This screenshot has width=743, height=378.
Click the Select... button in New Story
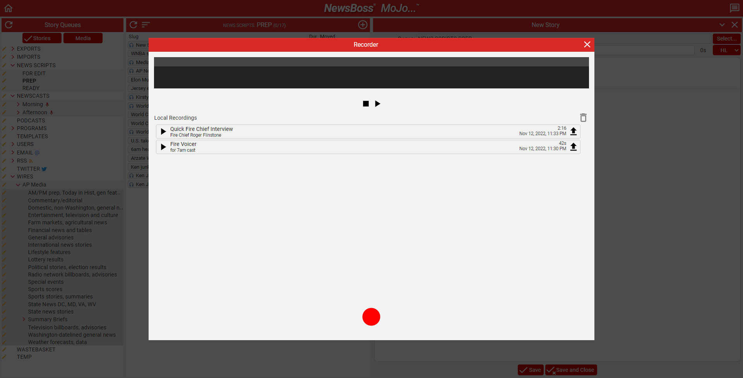[726, 39]
